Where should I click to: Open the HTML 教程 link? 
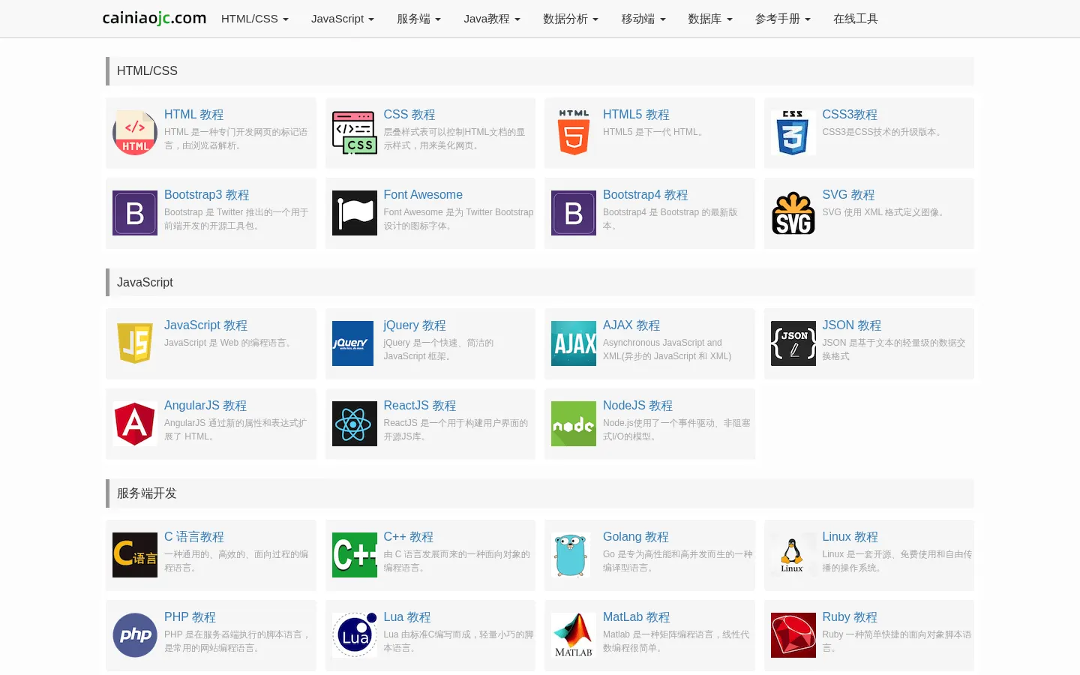(x=194, y=115)
